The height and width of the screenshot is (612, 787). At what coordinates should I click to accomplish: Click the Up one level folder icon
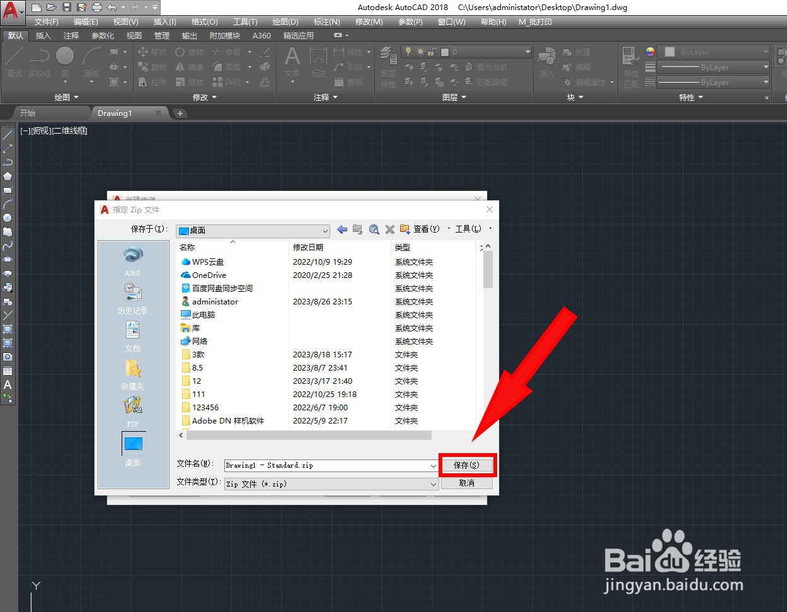coord(358,229)
